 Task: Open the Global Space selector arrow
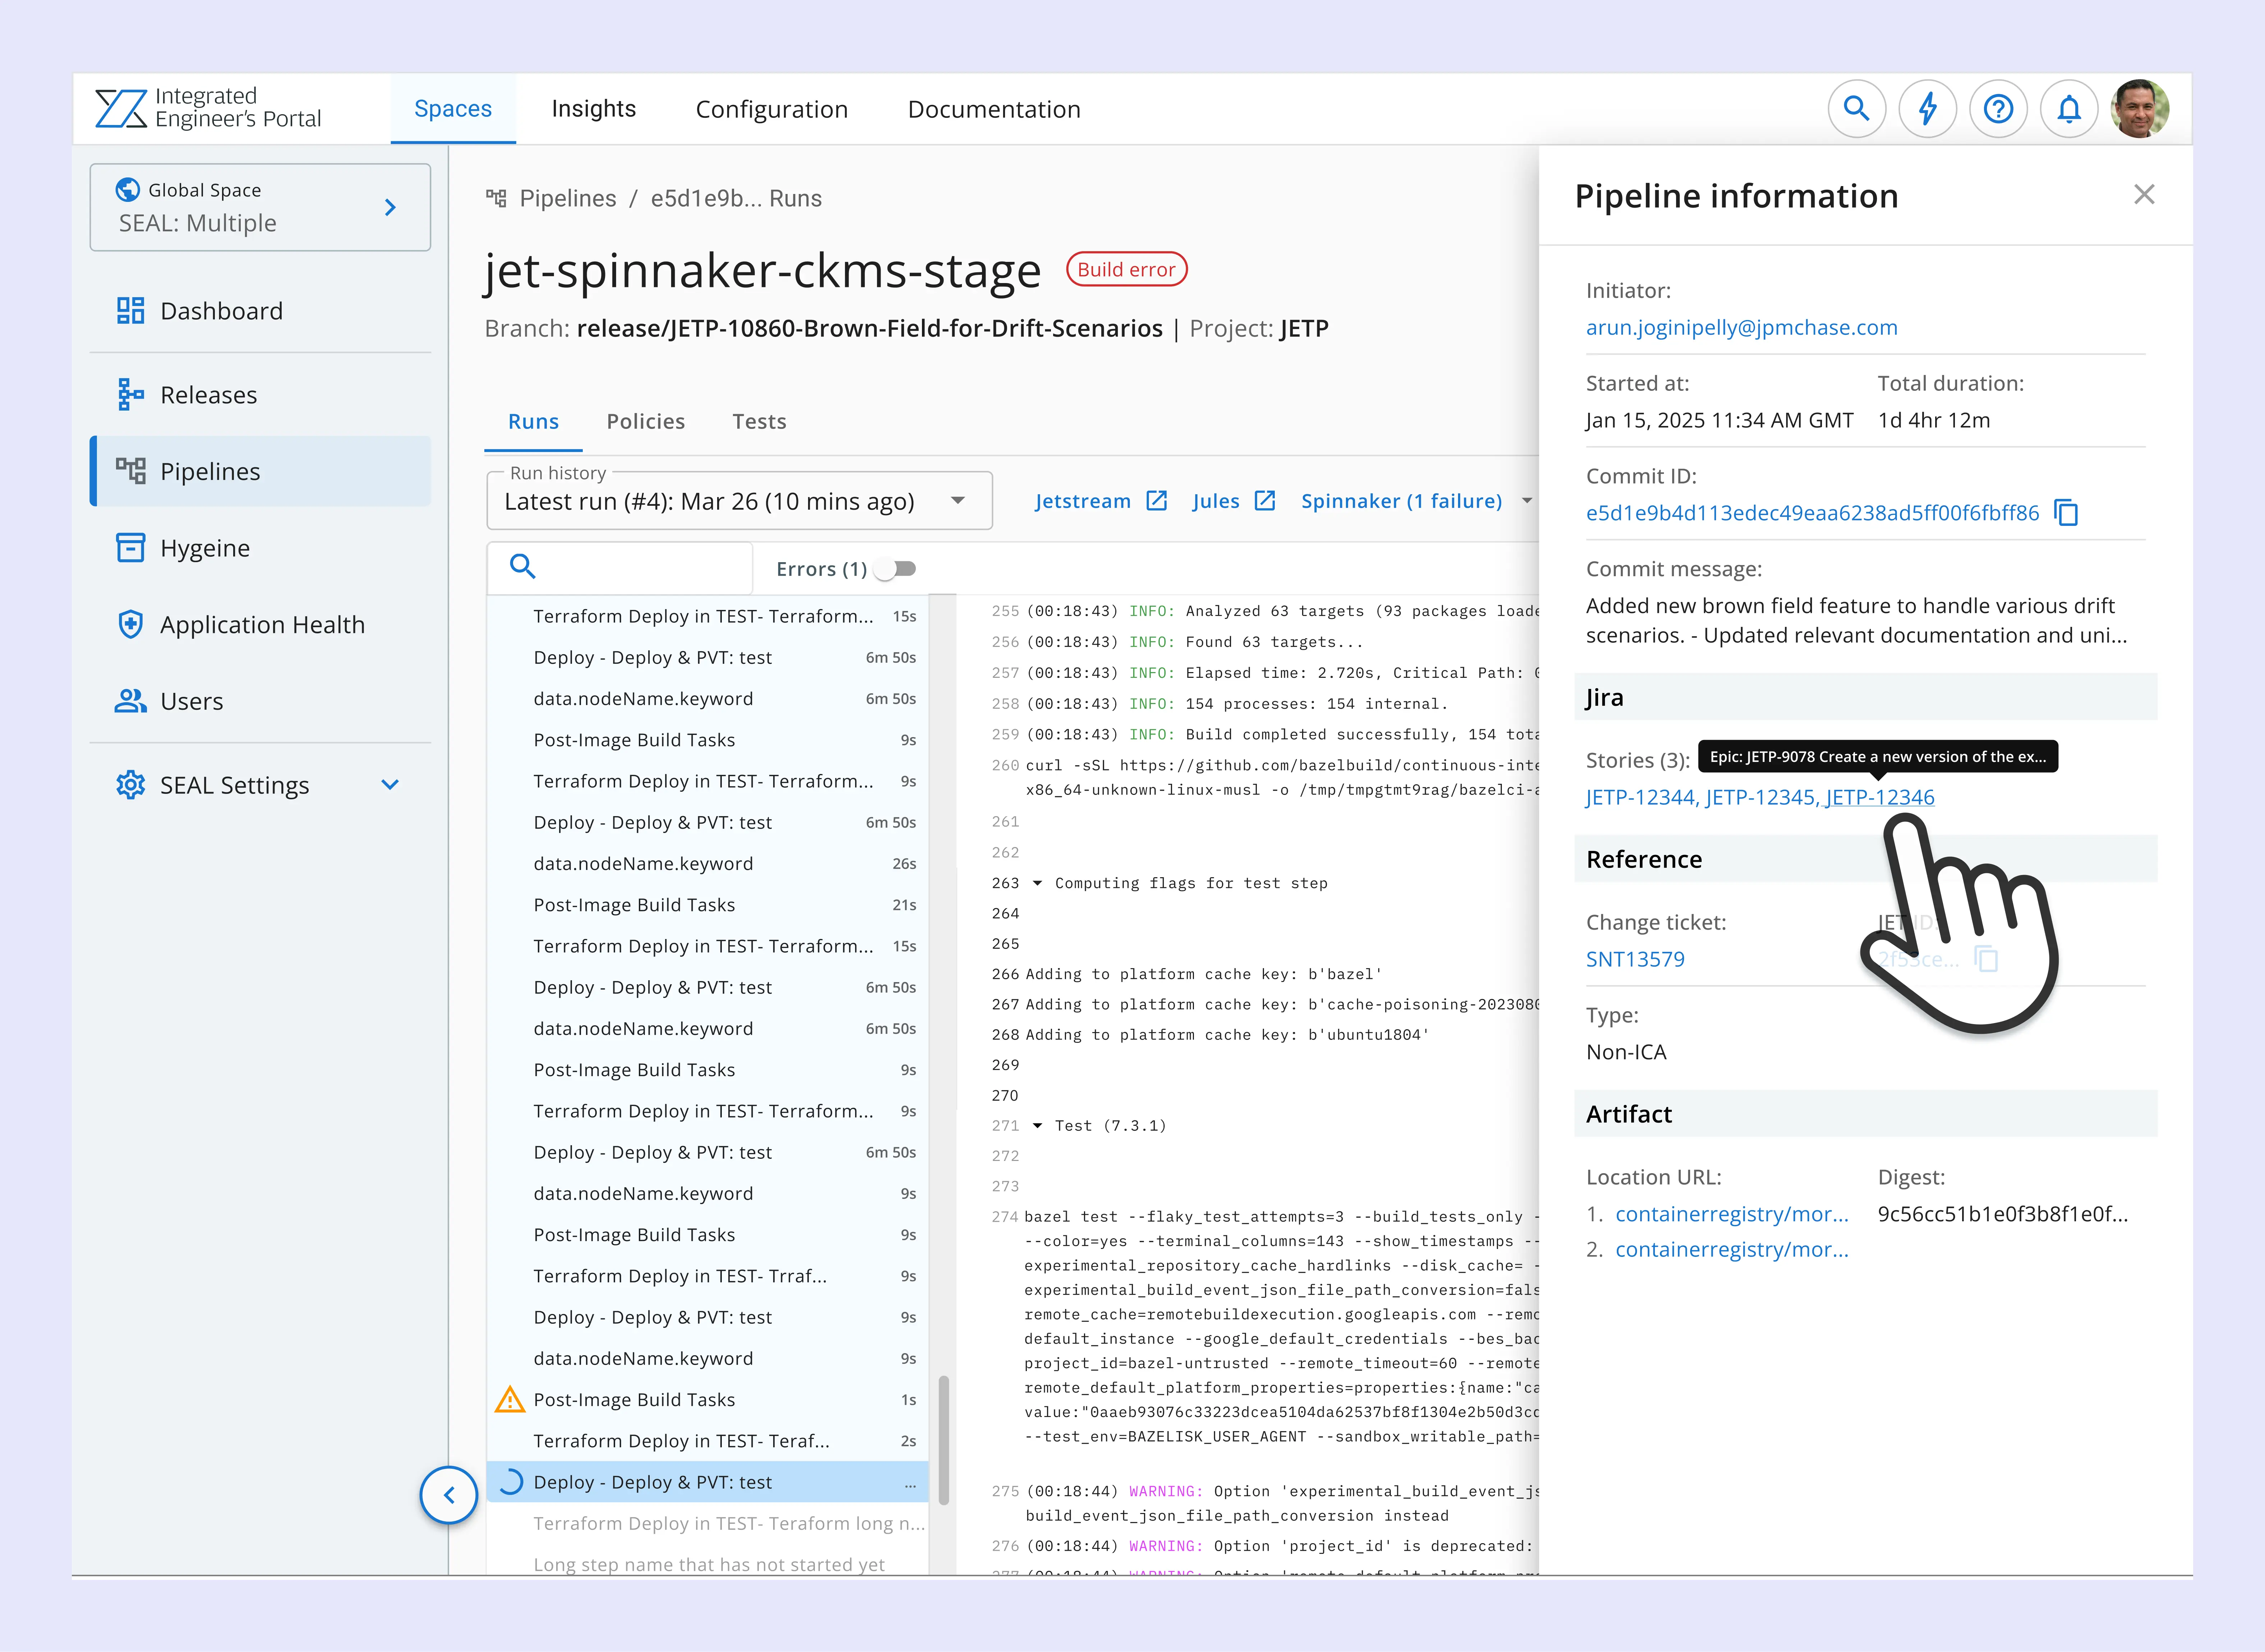[x=390, y=207]
